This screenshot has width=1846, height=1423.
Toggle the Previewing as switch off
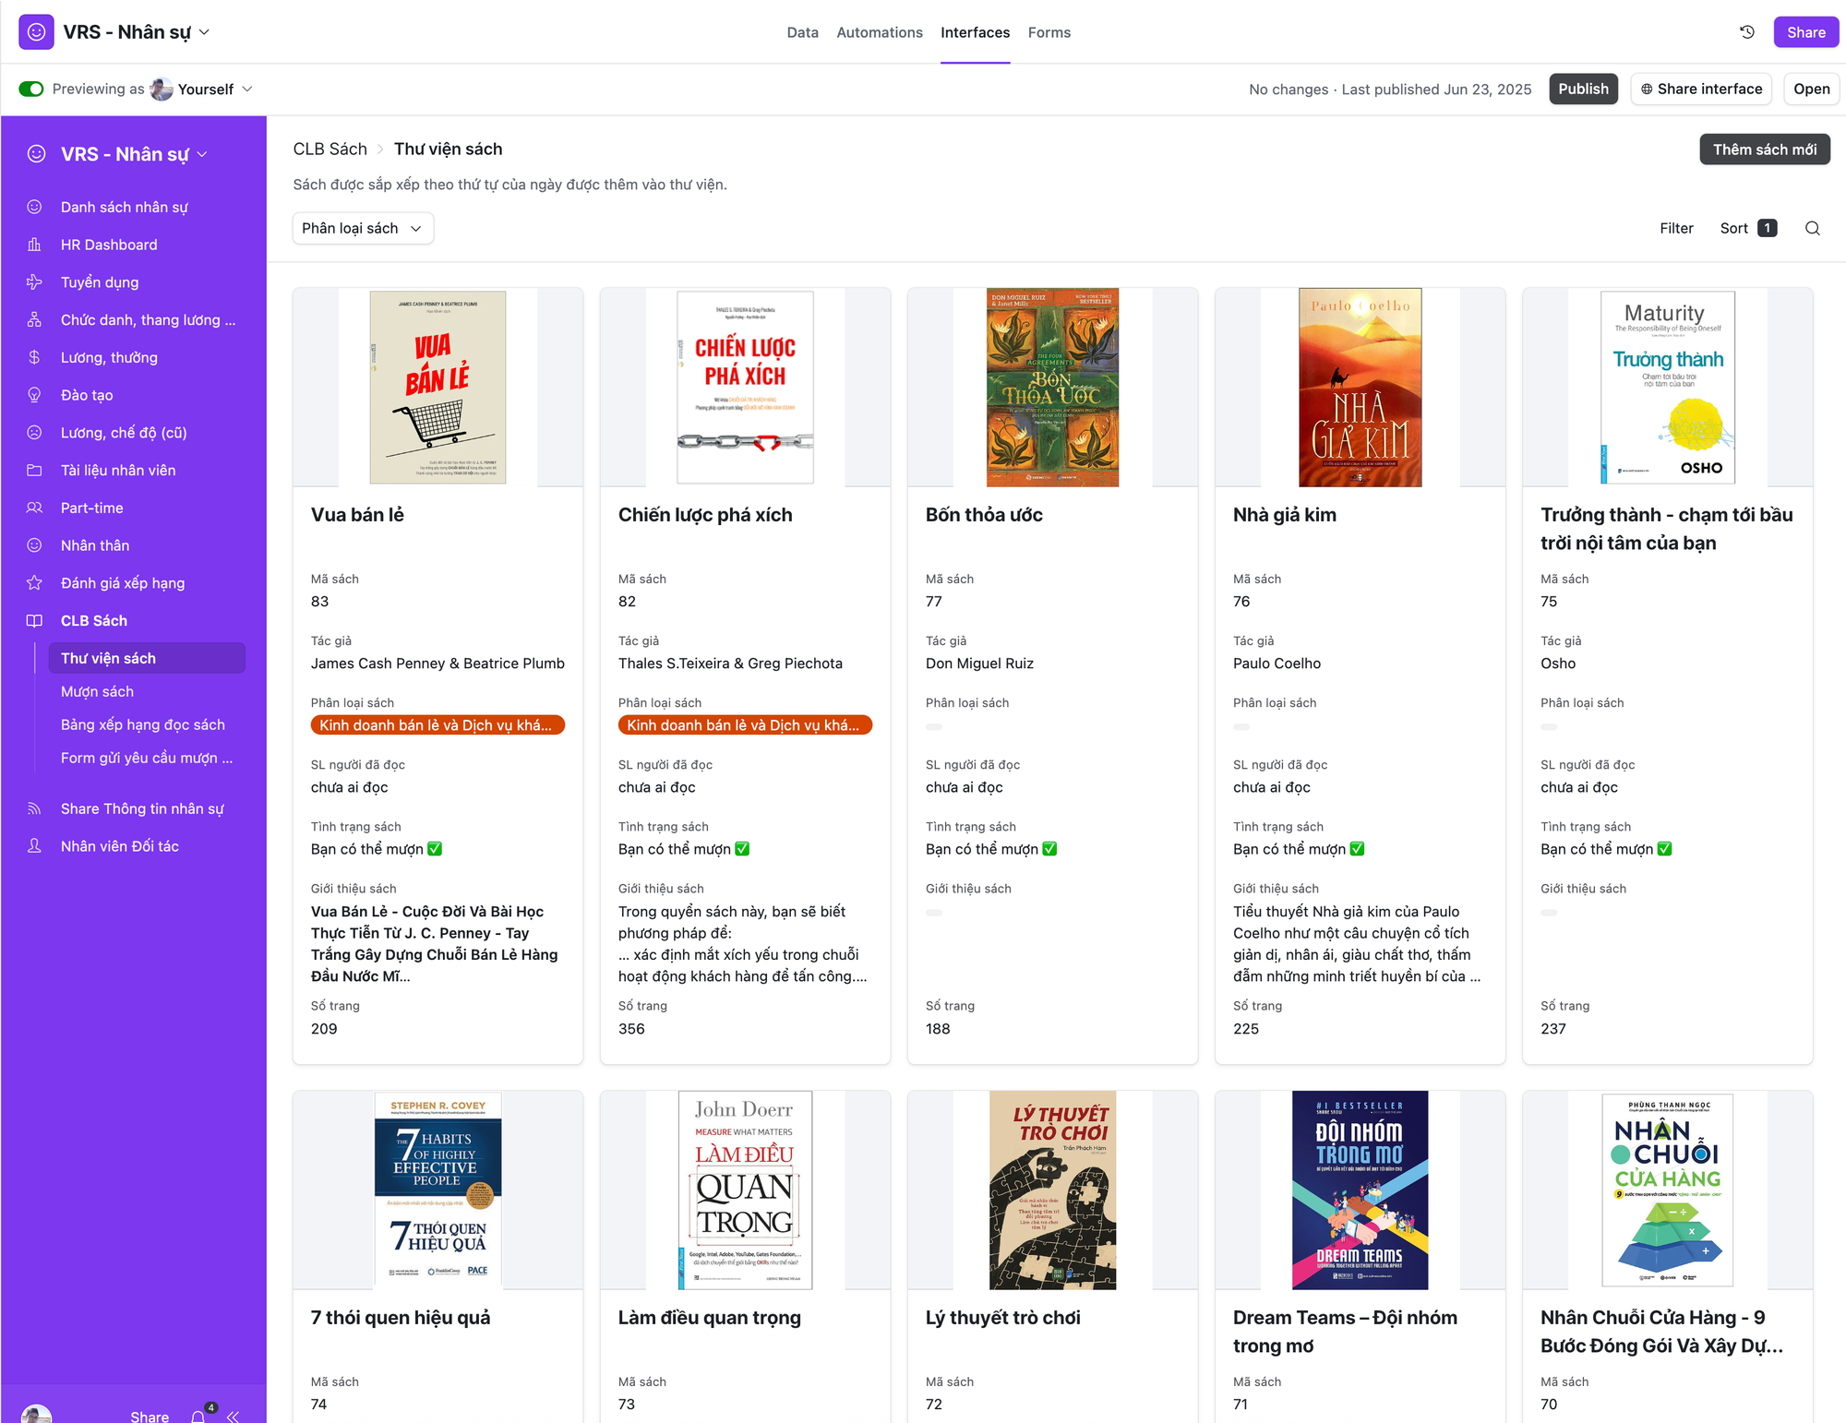[31, 90]
